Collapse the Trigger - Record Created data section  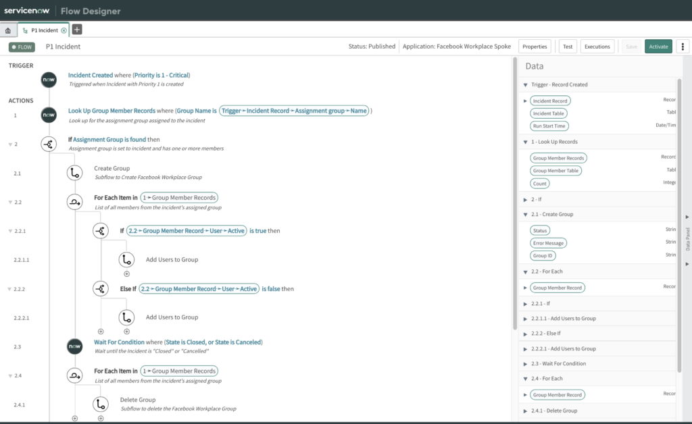[x=526, y=84]
